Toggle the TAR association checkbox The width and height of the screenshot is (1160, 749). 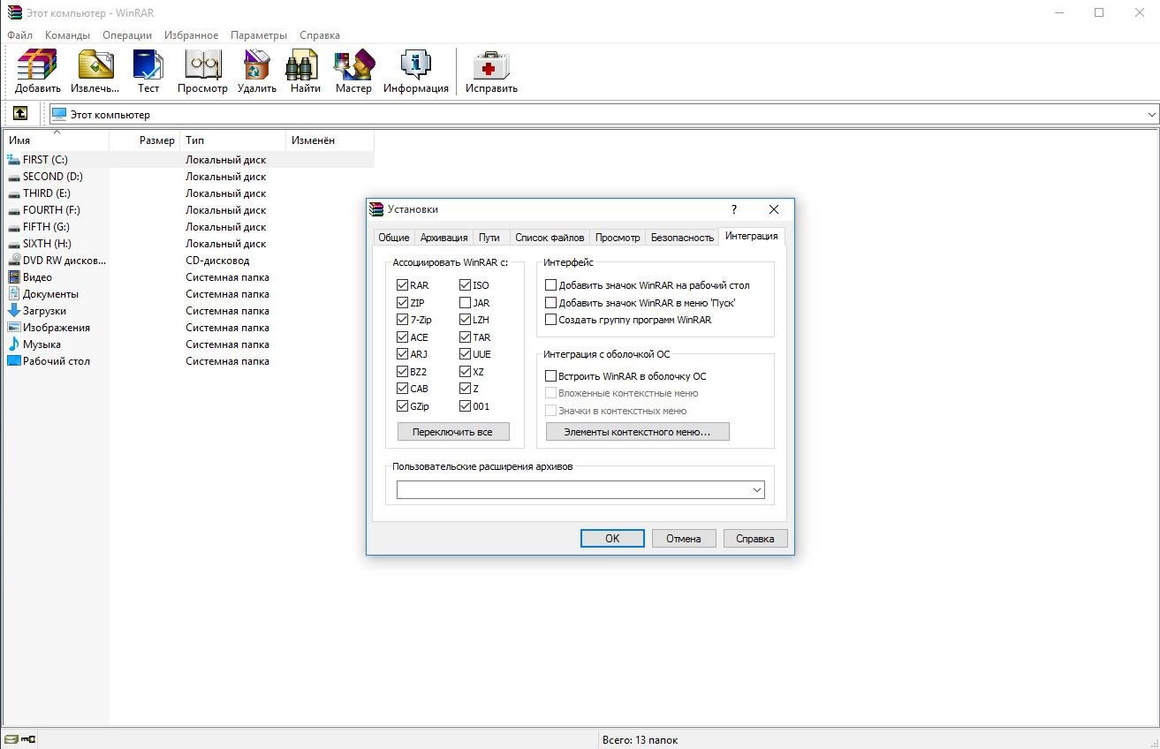click(465, 337)
